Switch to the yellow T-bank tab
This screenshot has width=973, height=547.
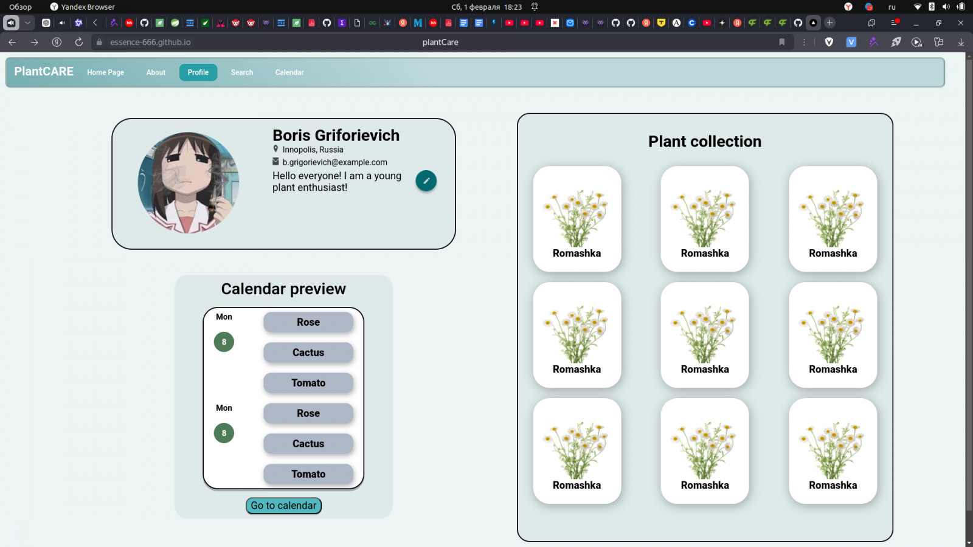pos(661,22)
